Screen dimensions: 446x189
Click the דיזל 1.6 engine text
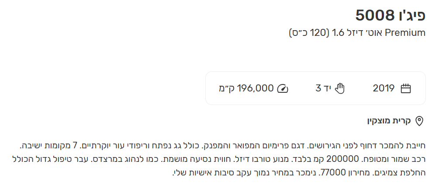click(x=346, y=32)
